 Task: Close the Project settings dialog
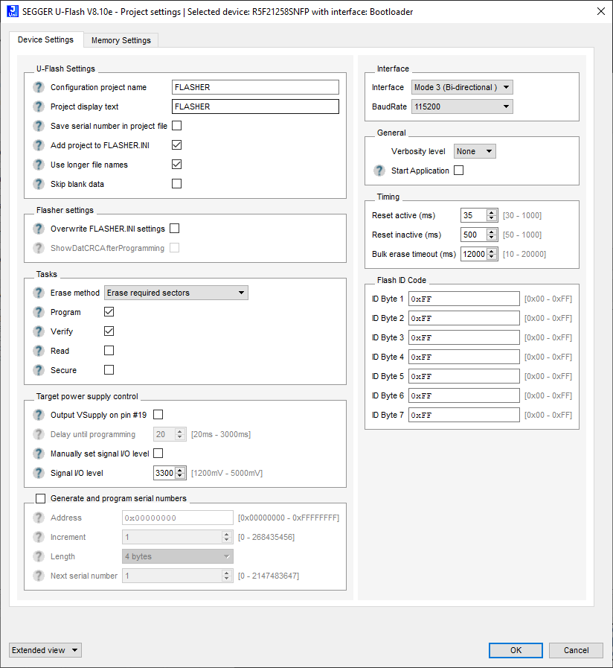point(600,11)
